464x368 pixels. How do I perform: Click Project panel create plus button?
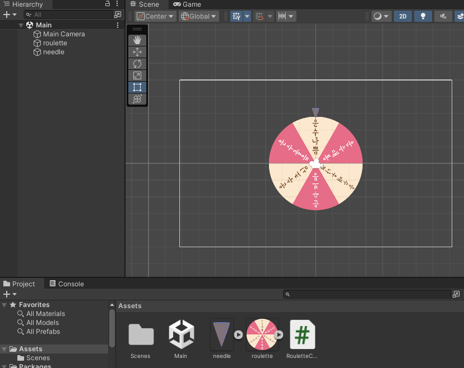tap(7, 294)
